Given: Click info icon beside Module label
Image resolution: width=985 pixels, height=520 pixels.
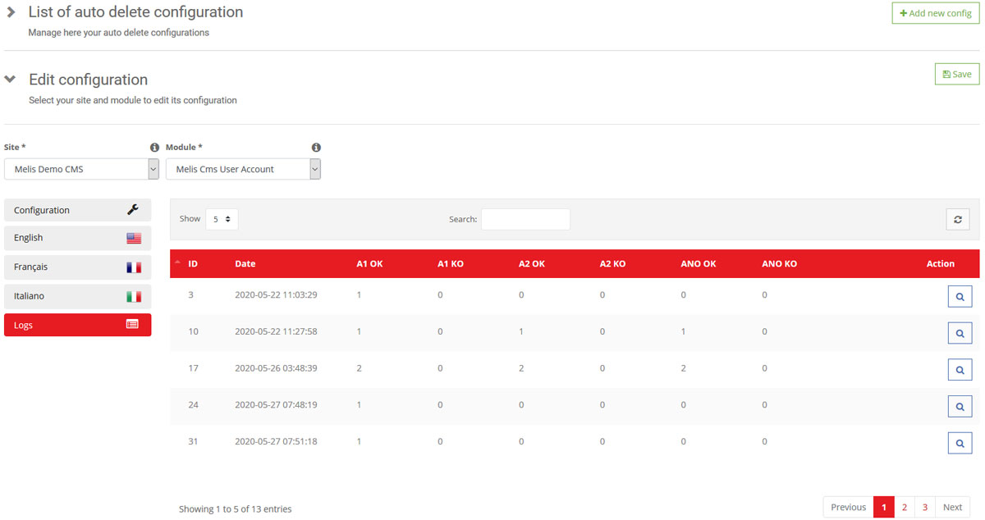Looking at the screenshot, I should (x=316, y=148).
